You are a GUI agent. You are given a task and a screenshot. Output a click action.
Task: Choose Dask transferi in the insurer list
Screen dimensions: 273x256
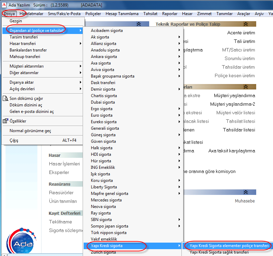(x=103, y=83)
